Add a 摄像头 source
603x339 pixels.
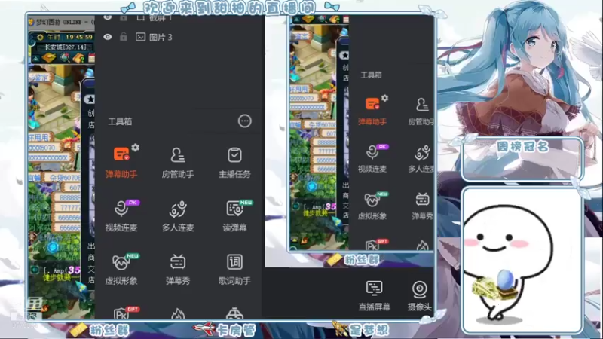(x=419, y=295)
